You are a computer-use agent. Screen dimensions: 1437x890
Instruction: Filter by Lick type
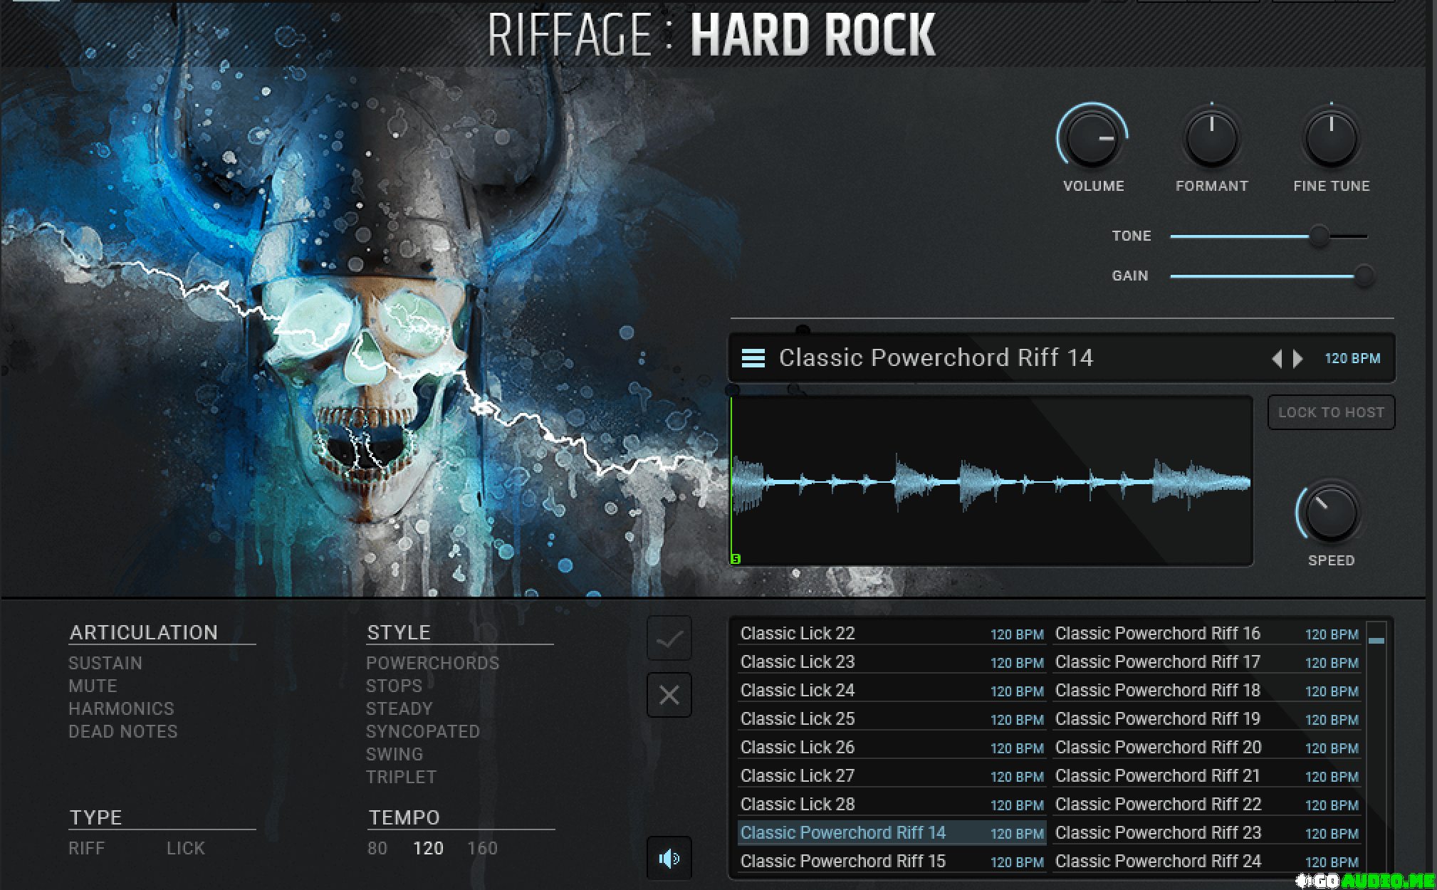pos(186,848)
